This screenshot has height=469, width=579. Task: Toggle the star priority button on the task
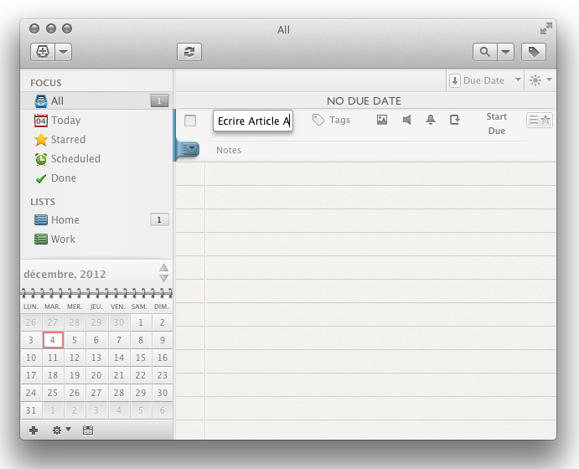[x=545, y=121]
